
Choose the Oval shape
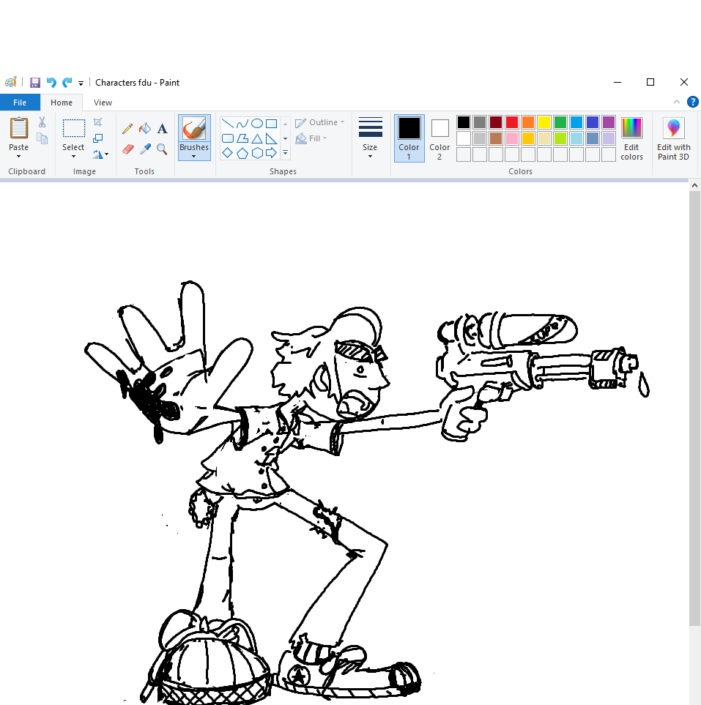coord(257,124)
